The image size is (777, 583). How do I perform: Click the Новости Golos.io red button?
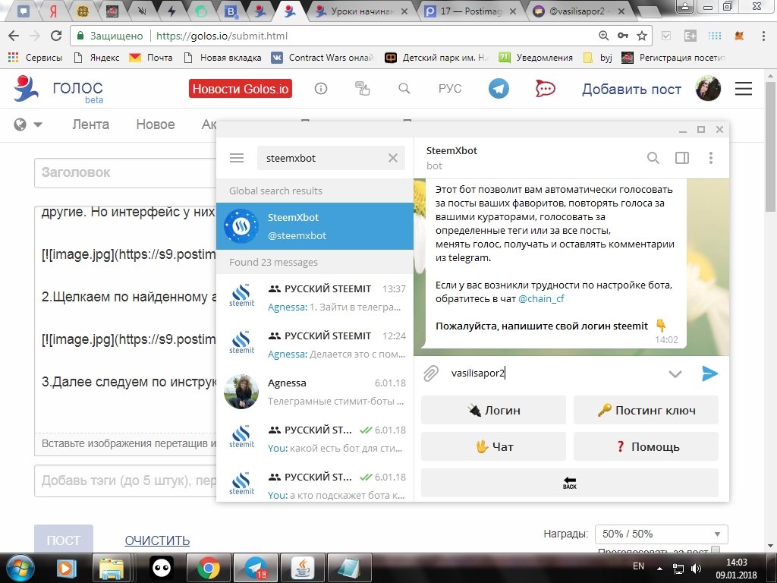(241, 89)
